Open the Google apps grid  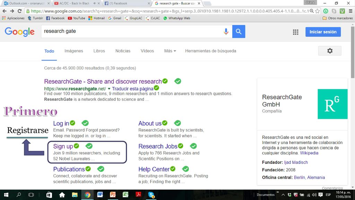pos(295,32)
